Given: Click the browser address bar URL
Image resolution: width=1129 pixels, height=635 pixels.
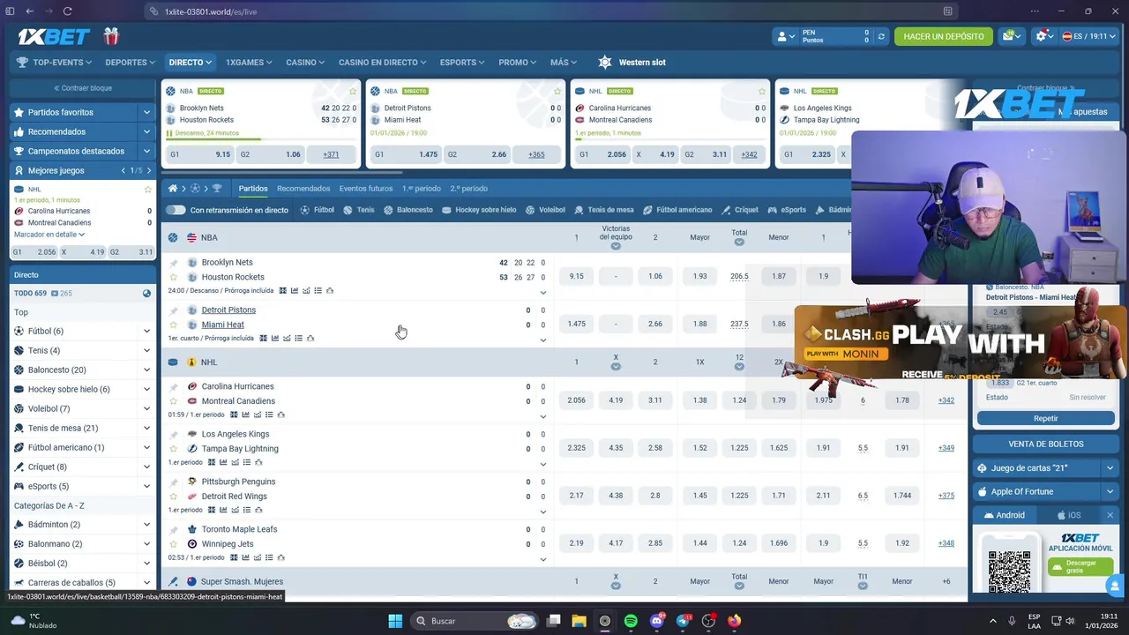Looking at the screenshot, I should [x=211, y=11].
